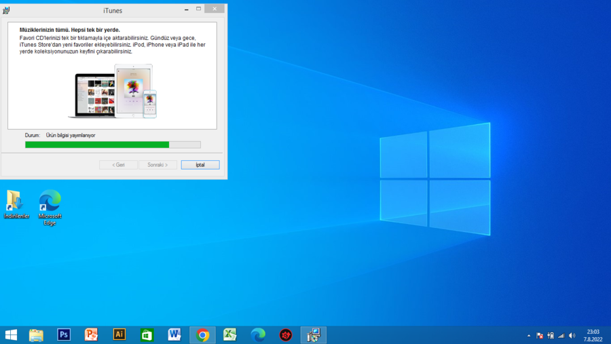The height and width of the screenshot is (344, 611).
Task: Select the iTunes installer taskbar icon
Action: pos(313,335)
